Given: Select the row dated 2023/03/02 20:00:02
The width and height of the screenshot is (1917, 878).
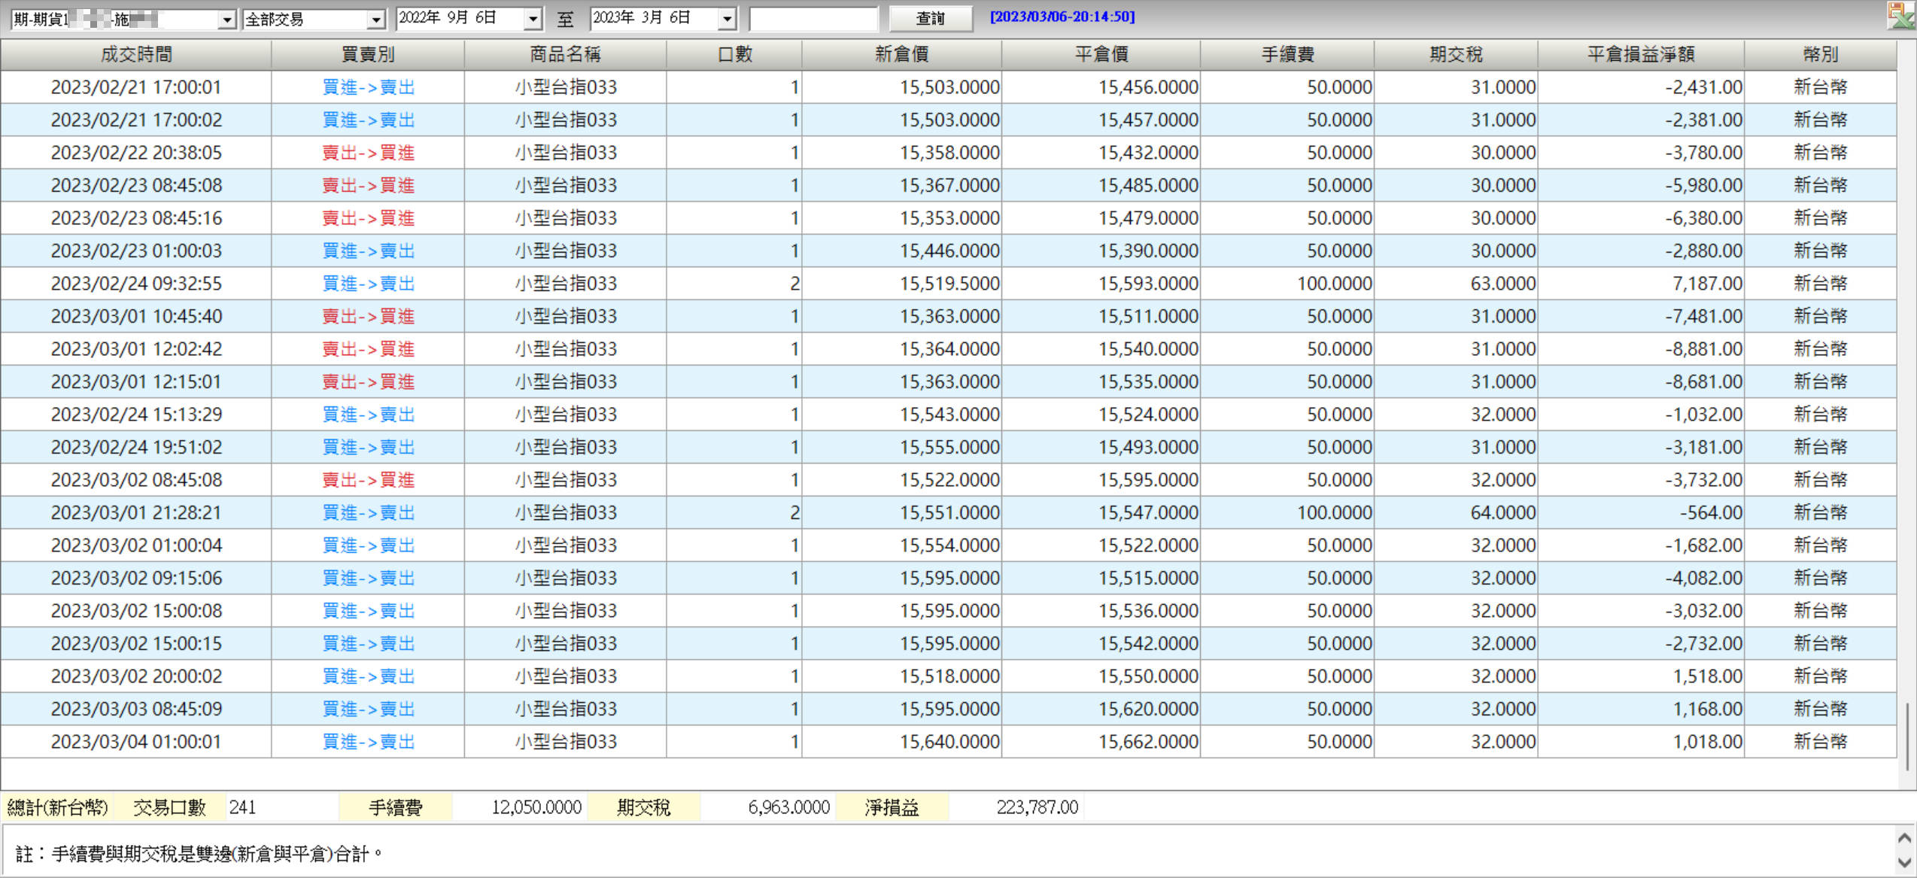Looking at the screenshot, I should [x=948, y=676].
